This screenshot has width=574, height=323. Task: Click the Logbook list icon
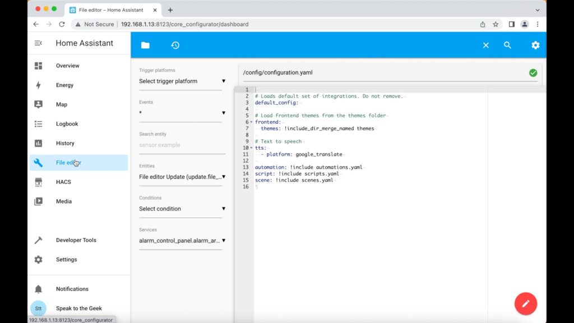[39, 124]
